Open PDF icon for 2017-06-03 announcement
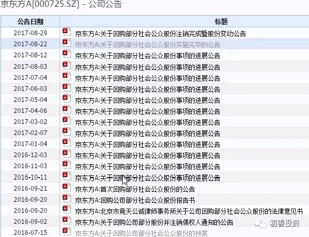The image size is (309, 237). click(x=67, y=87)
